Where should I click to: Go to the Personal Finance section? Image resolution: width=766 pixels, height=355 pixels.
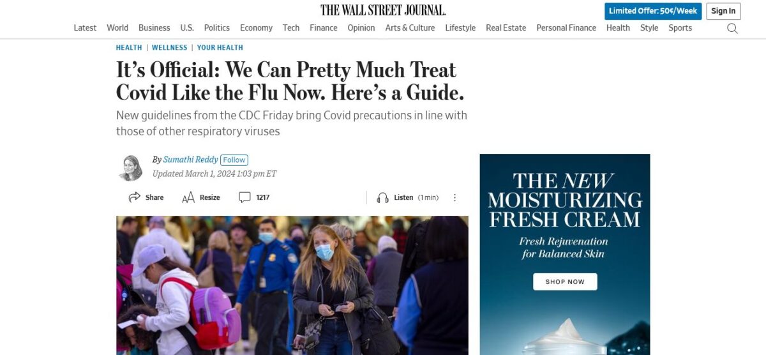(566, 28)
